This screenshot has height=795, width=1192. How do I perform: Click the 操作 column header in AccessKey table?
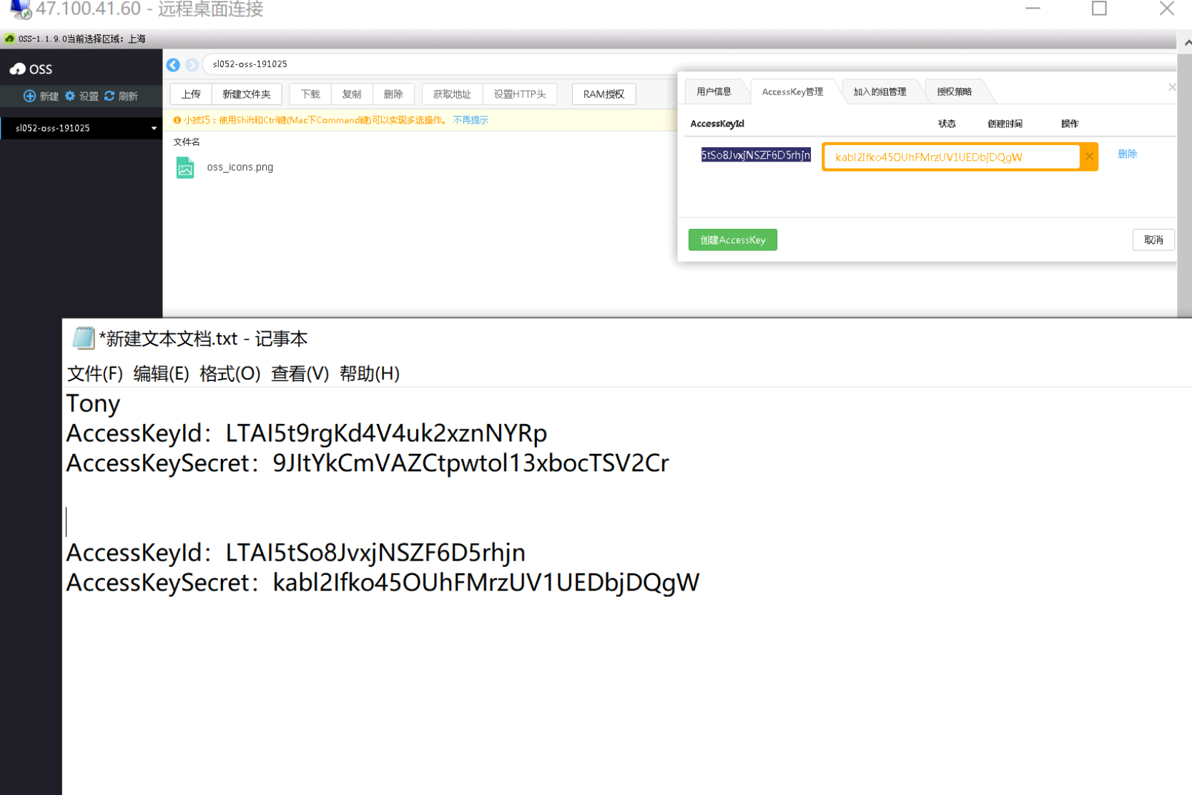(1070, 124)
